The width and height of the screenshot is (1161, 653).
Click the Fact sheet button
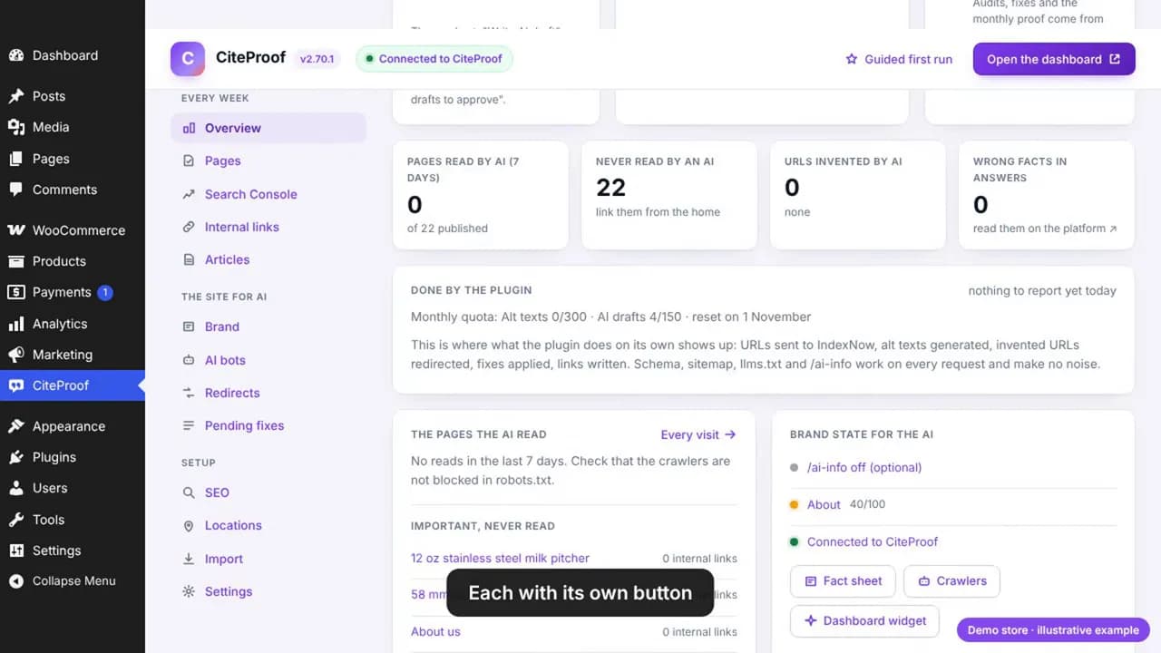pyautogui.click(x=843, y=581)
